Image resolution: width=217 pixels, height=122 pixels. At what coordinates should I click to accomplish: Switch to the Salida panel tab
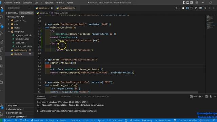tap(78, 97)
